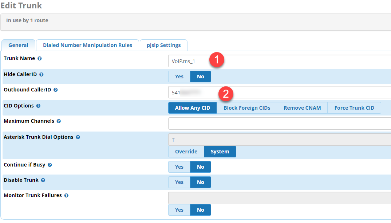This screenshot has height=223, width=391.
Task: Select Block Foreign CIDs option
Action: [247, 108]
